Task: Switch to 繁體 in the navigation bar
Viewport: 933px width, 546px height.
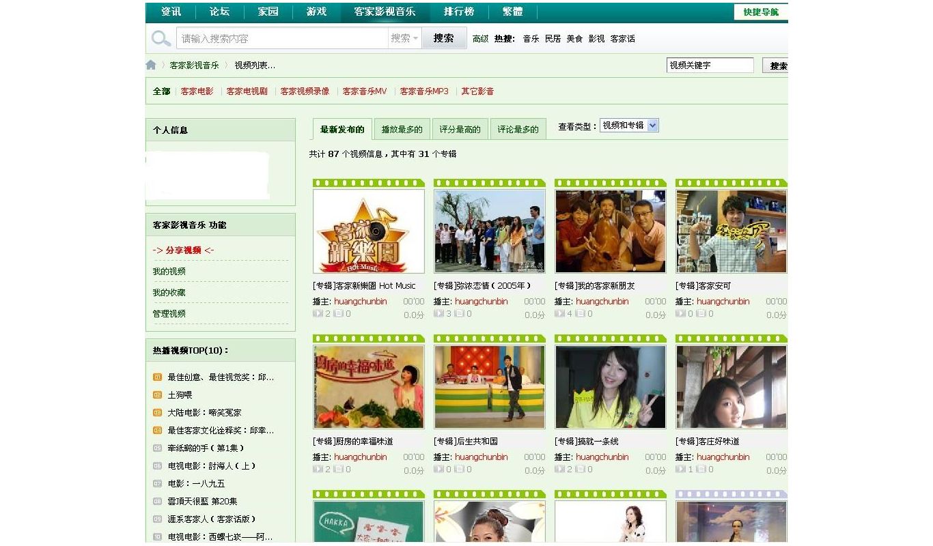Action: click(512, 12)
